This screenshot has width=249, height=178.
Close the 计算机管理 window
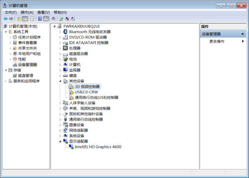click(x=242, y=5)
